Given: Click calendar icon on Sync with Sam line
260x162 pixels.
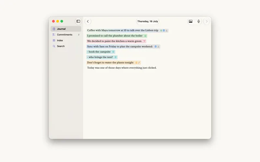Looking at the screenshot, I should point(156,47).
